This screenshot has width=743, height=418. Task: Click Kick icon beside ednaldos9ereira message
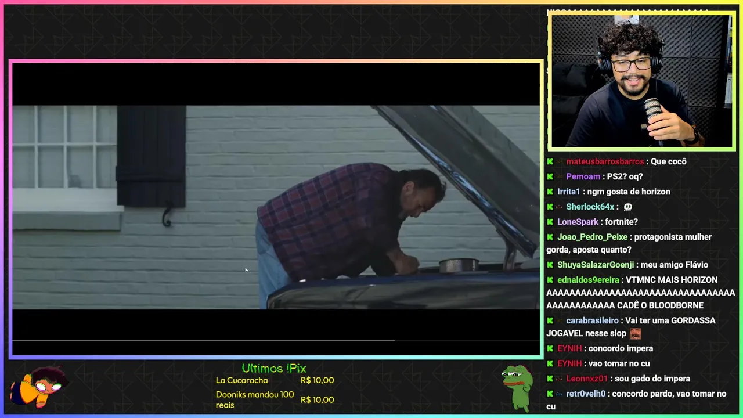pyautogui.click(x=550, y=280)
